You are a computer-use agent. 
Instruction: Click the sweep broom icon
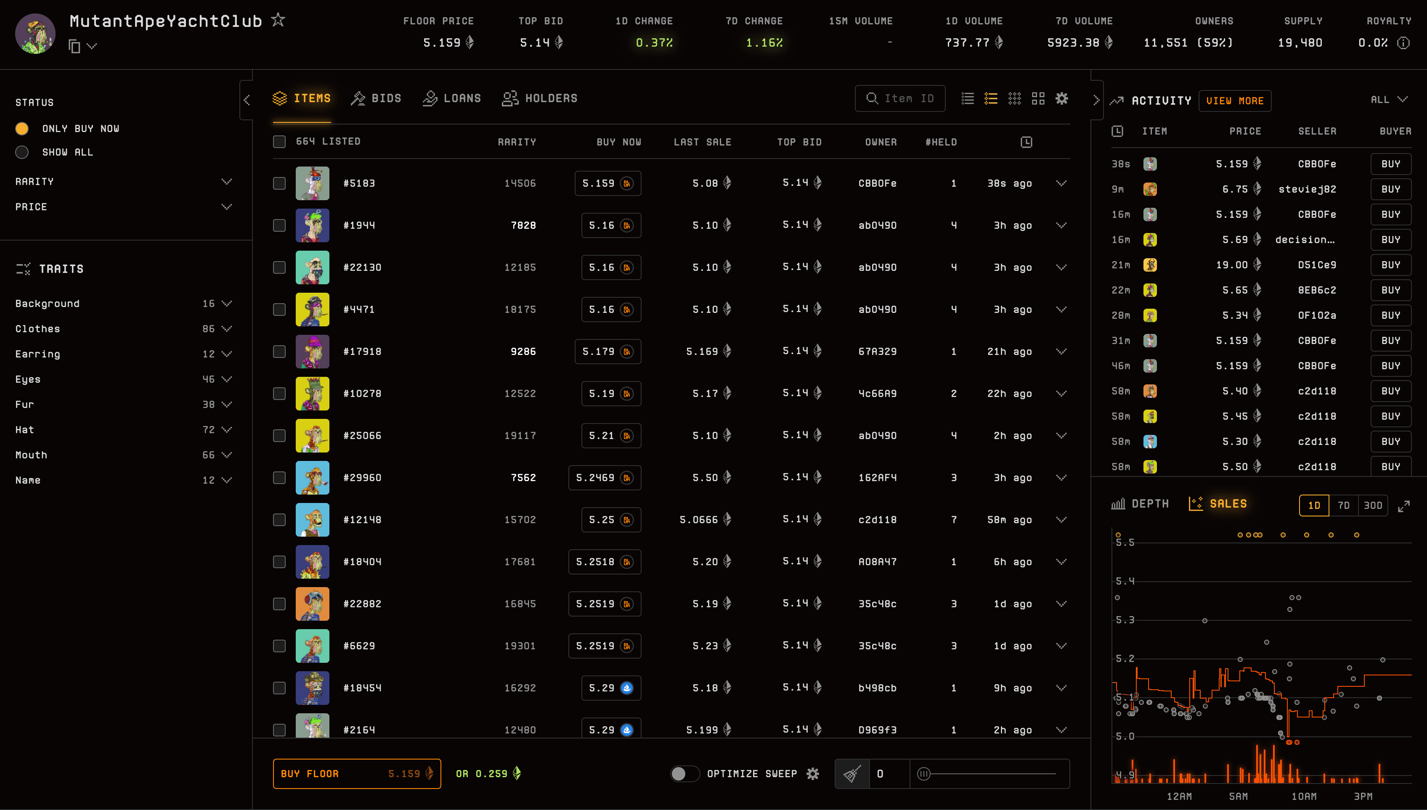point(852,774)
